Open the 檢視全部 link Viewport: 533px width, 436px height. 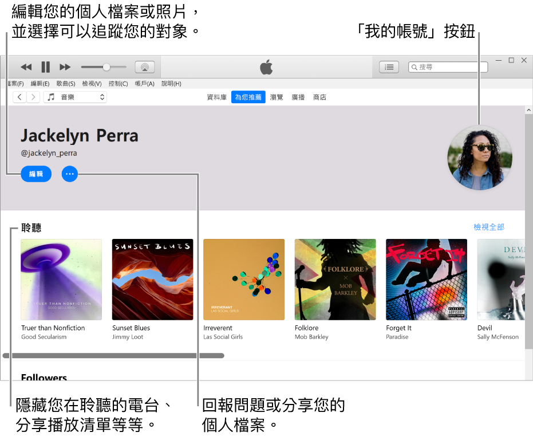click(x=489, y=227)
